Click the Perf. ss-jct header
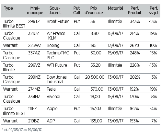 coord(154,10)
